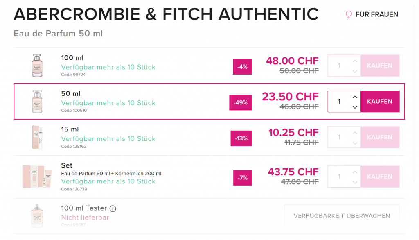Open the Für Frauen category link
Screen dimensions: 419x240
coord(376,15)
